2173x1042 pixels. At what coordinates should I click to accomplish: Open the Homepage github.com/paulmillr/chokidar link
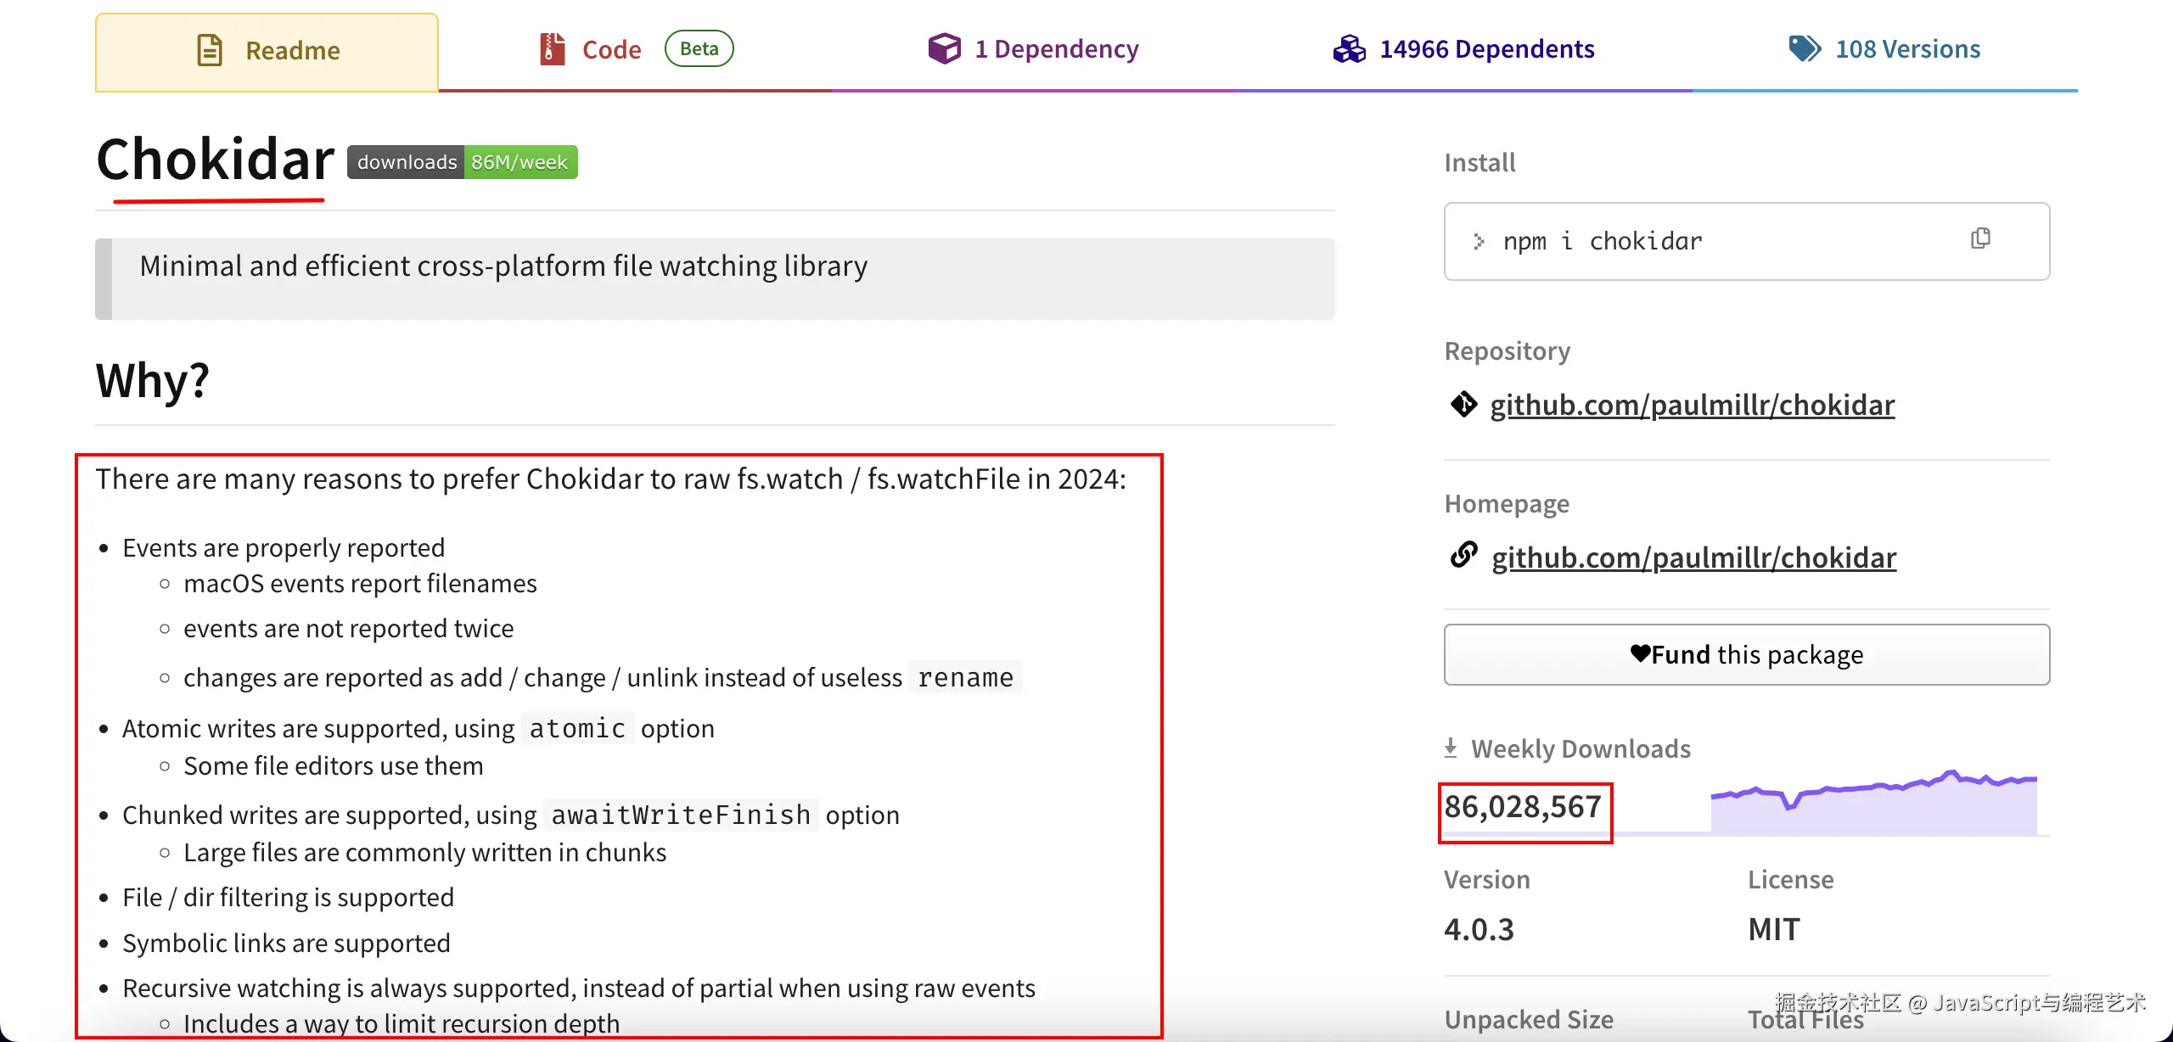point(1693,558)
